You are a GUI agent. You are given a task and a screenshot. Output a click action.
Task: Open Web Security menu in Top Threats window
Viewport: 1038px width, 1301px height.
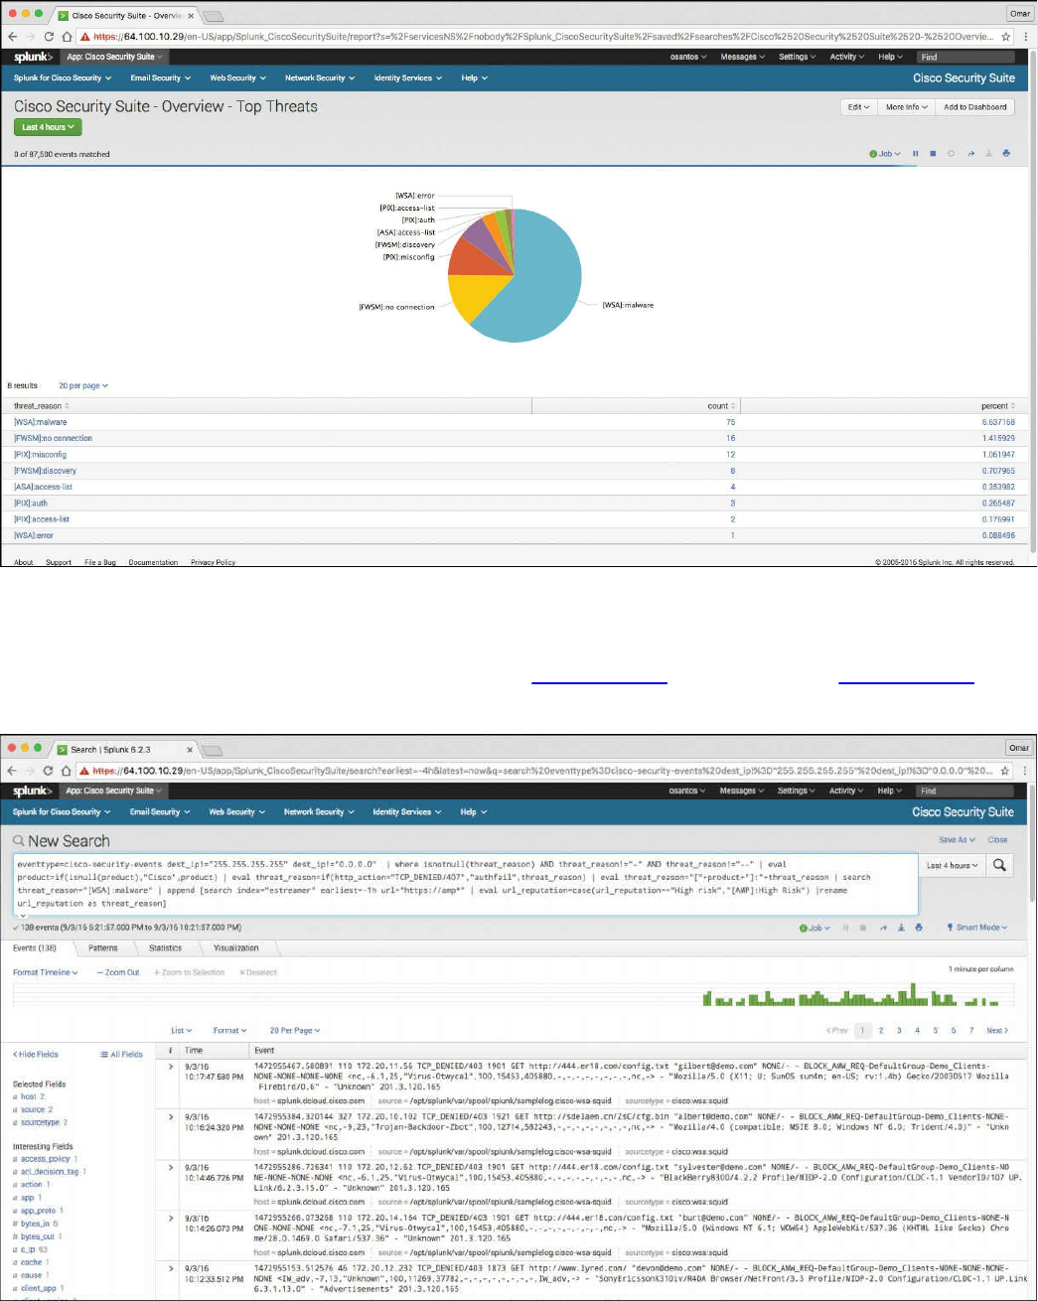coord(237,77)
